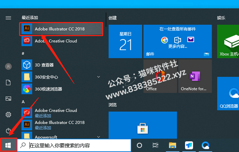The width and height of the screenshot is (239, 152).
Task: Focus the taskbar search box
Action: tap(74, 145)
